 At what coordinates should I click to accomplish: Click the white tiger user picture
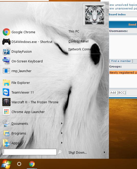click(x=94, y=15)
